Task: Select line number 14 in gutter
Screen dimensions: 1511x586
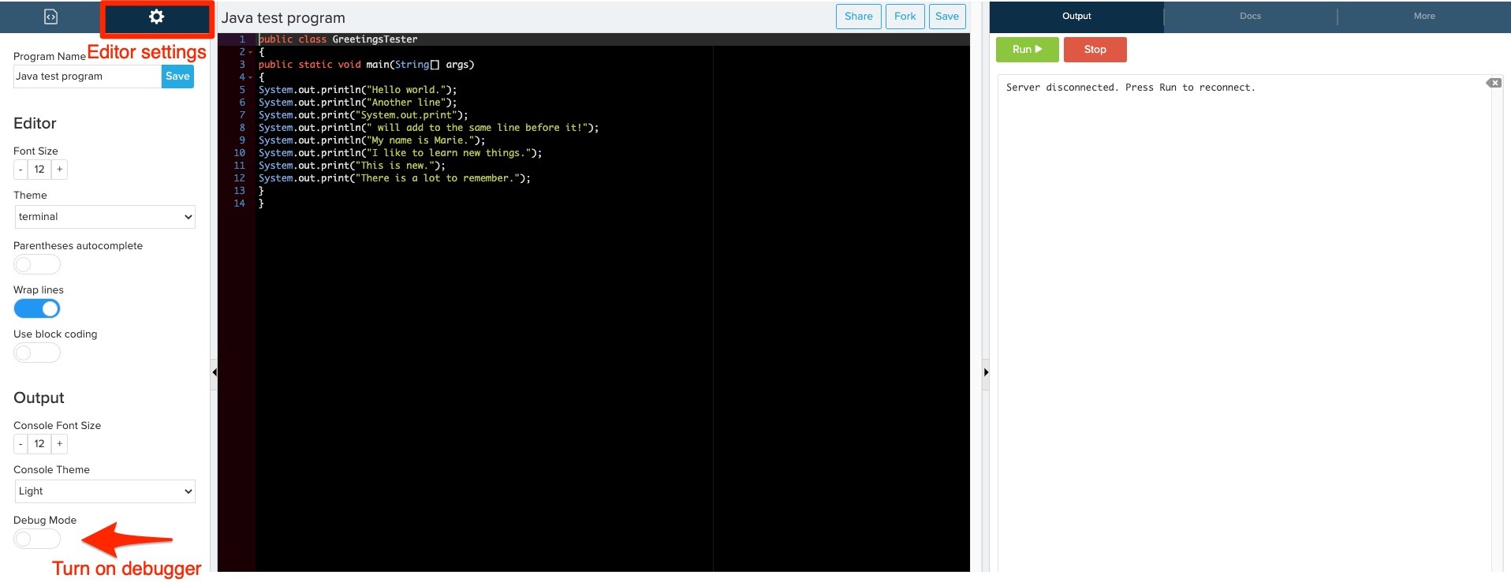Action: pos(240,203)
